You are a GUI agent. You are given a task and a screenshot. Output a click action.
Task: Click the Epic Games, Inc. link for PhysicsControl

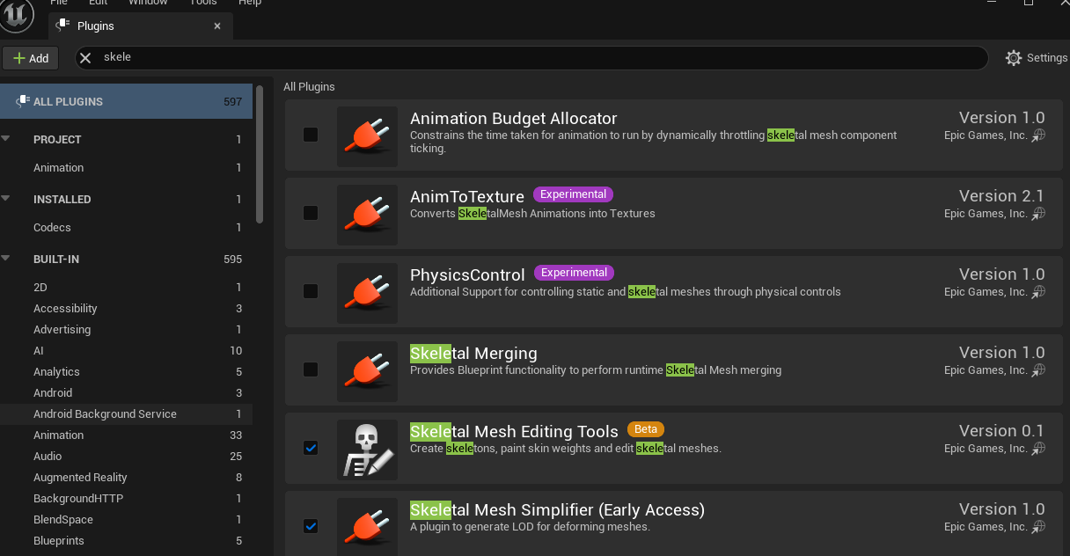pos(986,292)
